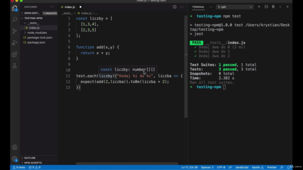Change indentation via Spaces: 2
The height and width of the screenshot is (170, 303).
[x=207, y=167]
